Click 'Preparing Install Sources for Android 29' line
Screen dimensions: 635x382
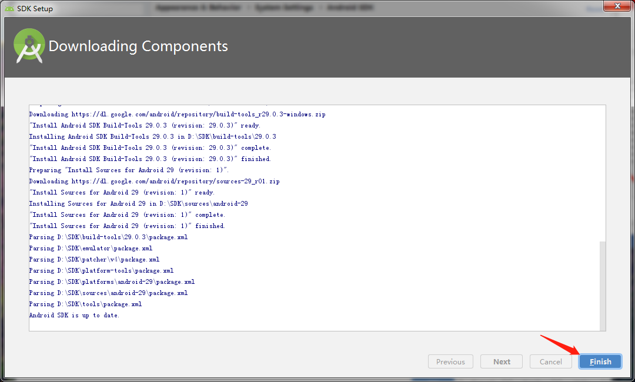(x=129, y=170)
